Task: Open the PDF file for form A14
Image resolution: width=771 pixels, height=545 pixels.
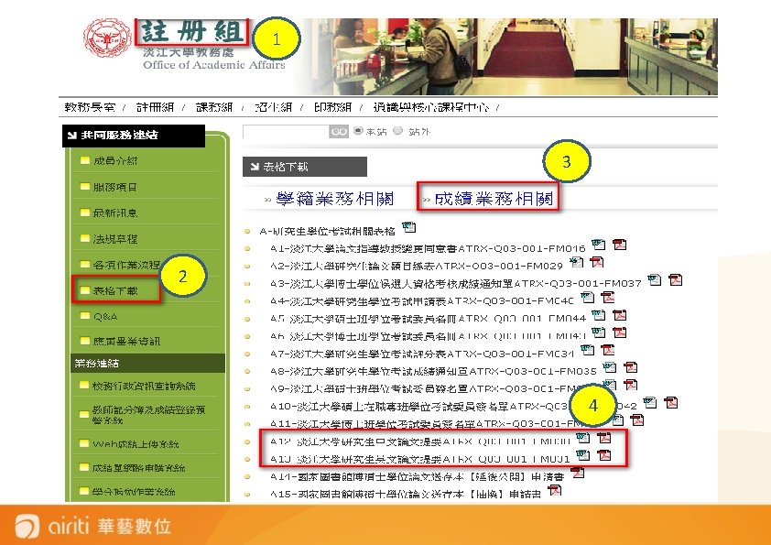Action: pyautogui.click(x=578, y=473)
